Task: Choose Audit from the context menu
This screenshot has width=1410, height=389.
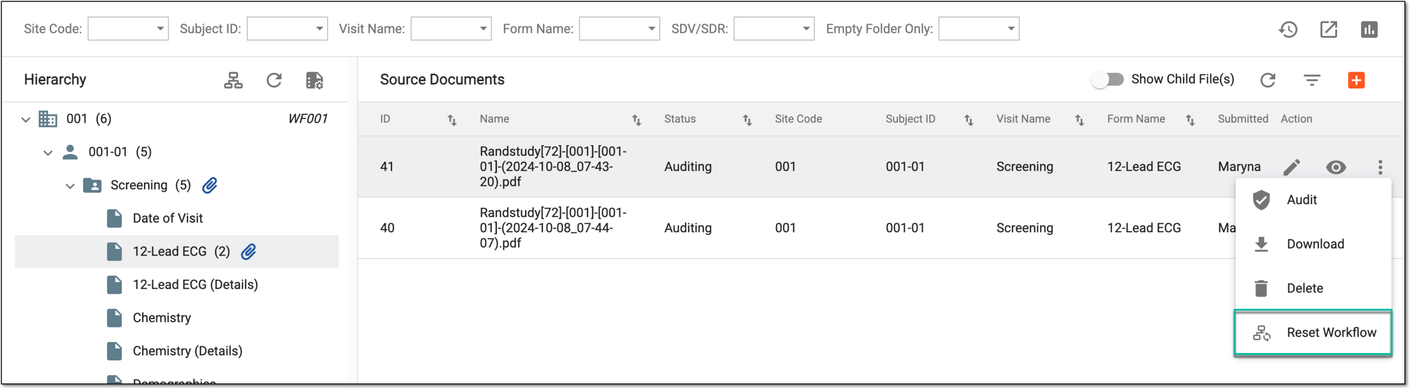Action: (x=1313, y=200)
